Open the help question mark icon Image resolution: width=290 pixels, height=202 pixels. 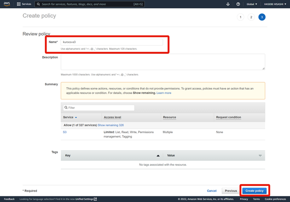click(238, 4)
